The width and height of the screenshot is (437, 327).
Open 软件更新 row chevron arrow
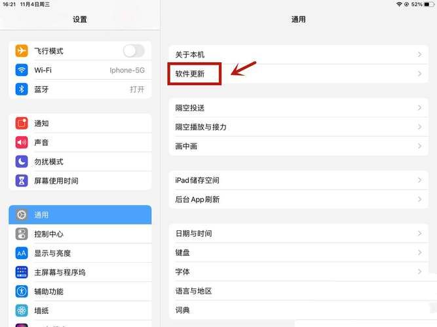click(419, 73)
